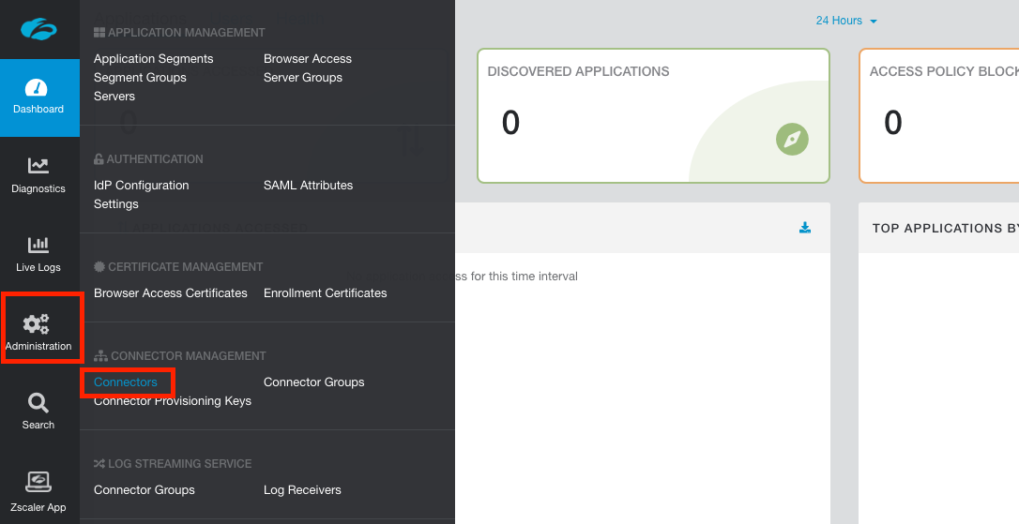Image resolution: width=1019 pixels, height=524 pixels.
Task: Open IdP Configuration
Action: click(142, 186)
